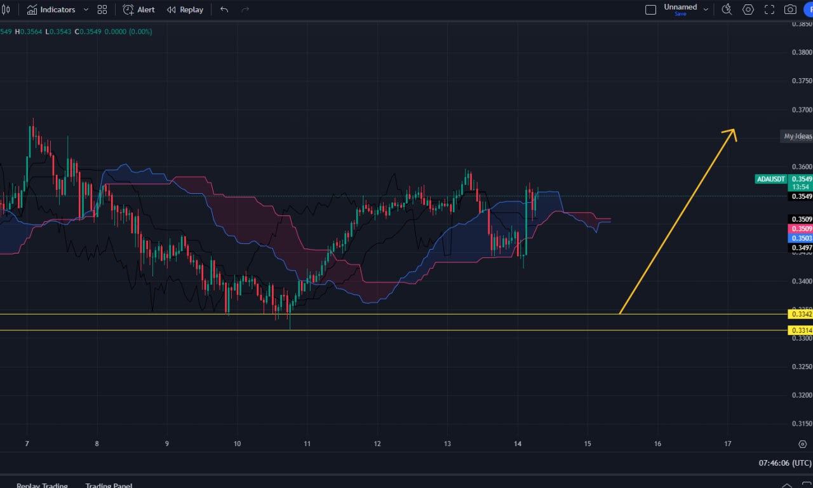Open chart settings hexagon icon
The image size is (813, 488).
(748, 10)
